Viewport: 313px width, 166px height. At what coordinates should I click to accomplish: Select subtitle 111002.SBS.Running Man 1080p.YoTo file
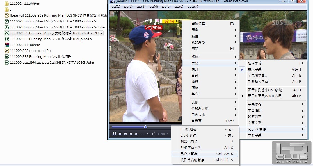(x=48, y=39)
